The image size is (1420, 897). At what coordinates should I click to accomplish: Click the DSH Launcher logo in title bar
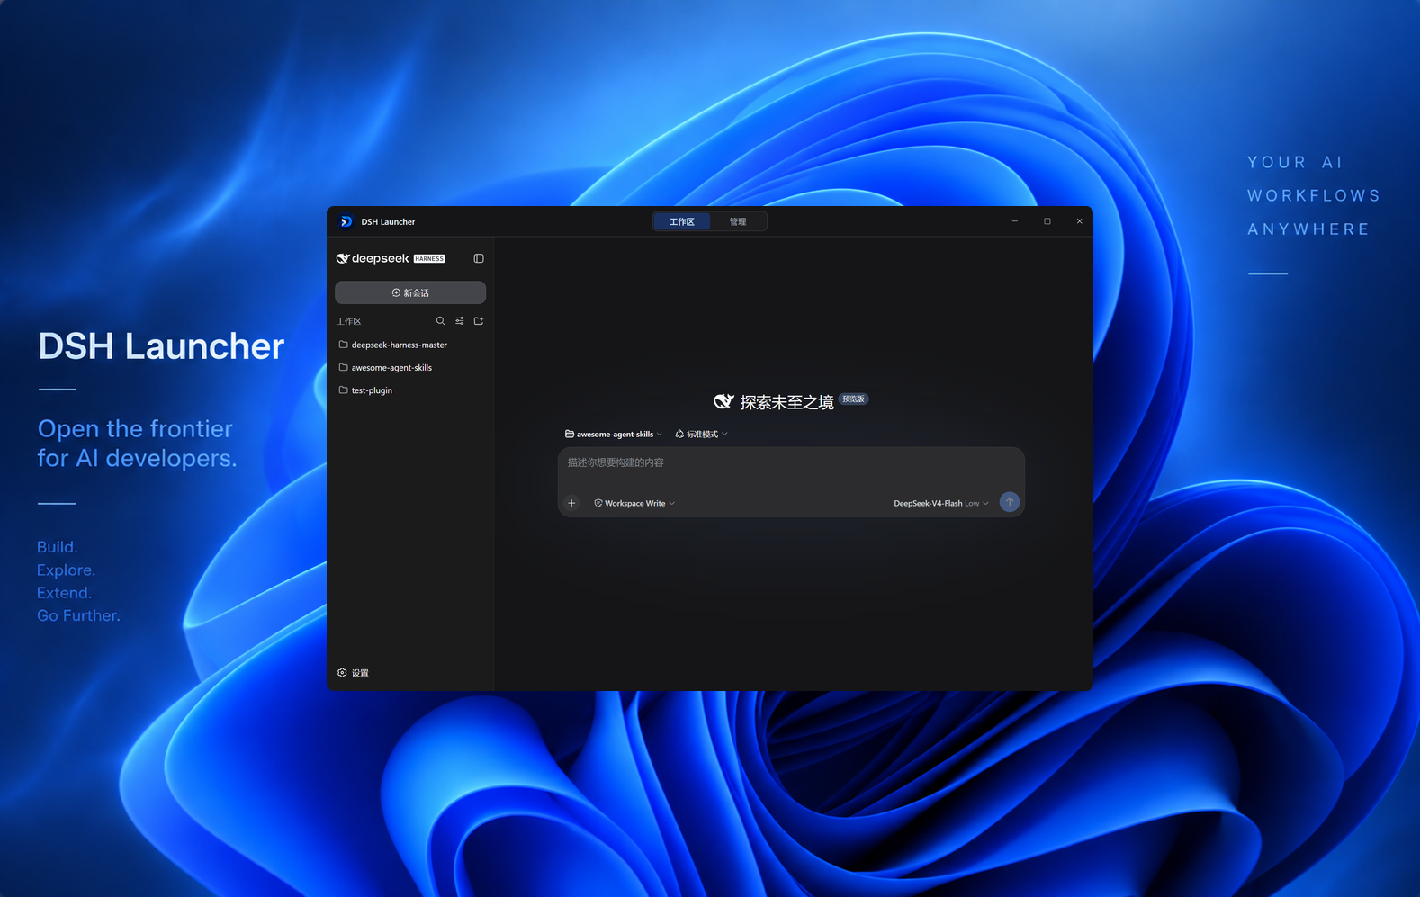coord(346,221)
